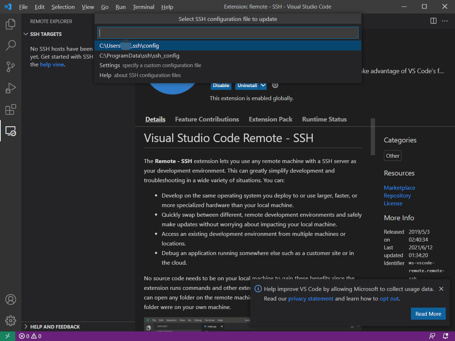This screenshot has width=455, height=341.
Task: Click the remote window indicator in status bar
Action: (x=7, y=336)
